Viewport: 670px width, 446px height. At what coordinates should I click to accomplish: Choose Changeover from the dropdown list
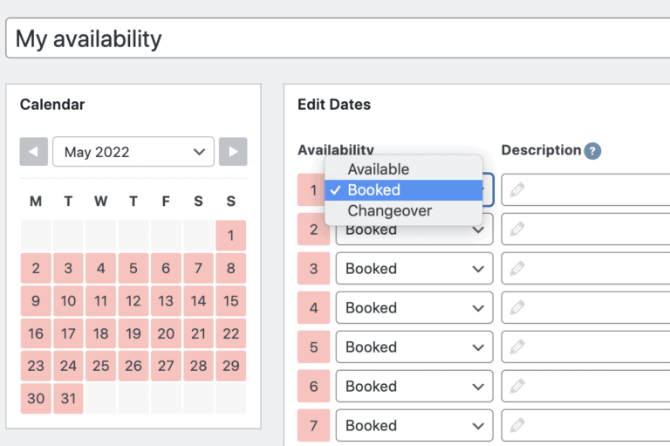(403, 211)
